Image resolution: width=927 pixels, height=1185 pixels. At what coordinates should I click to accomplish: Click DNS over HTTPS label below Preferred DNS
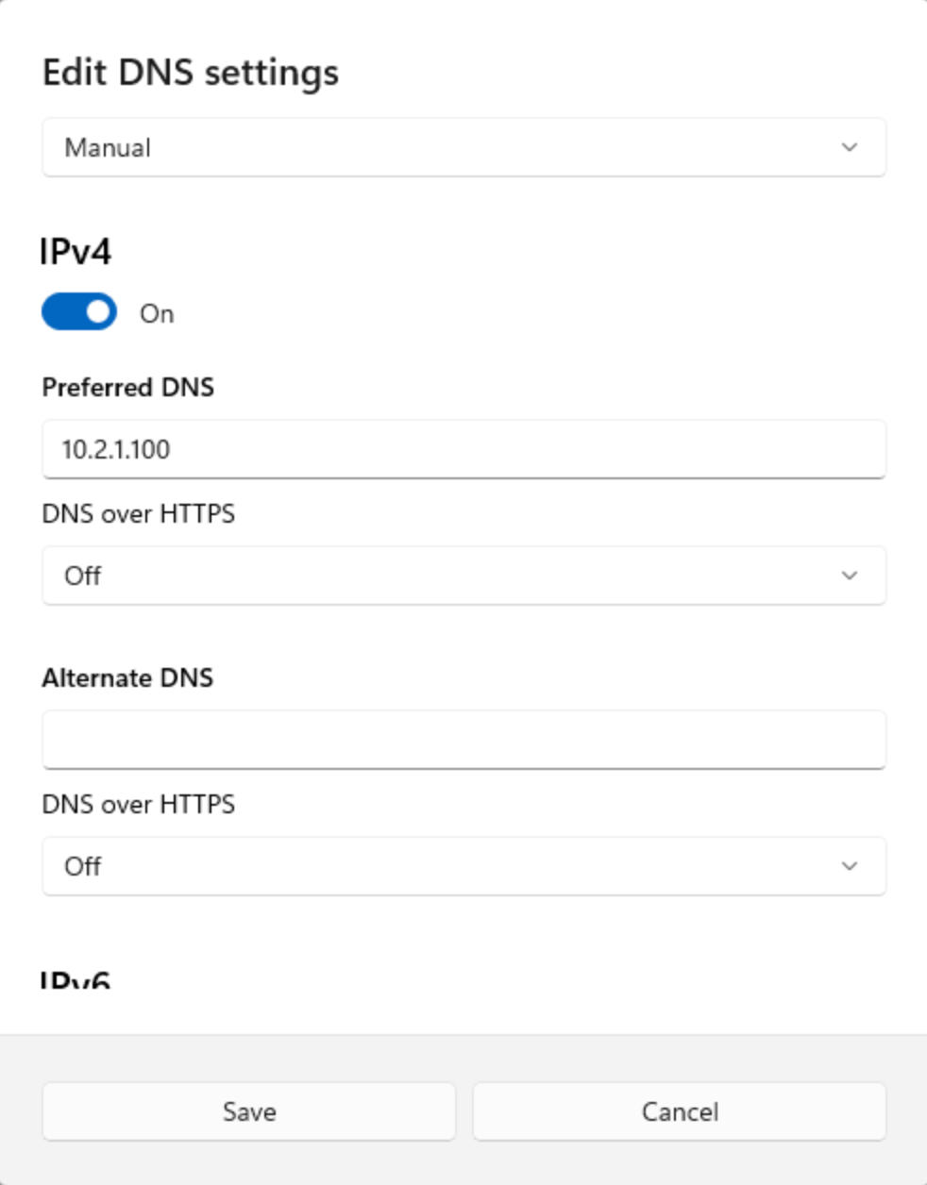point(139,514)
